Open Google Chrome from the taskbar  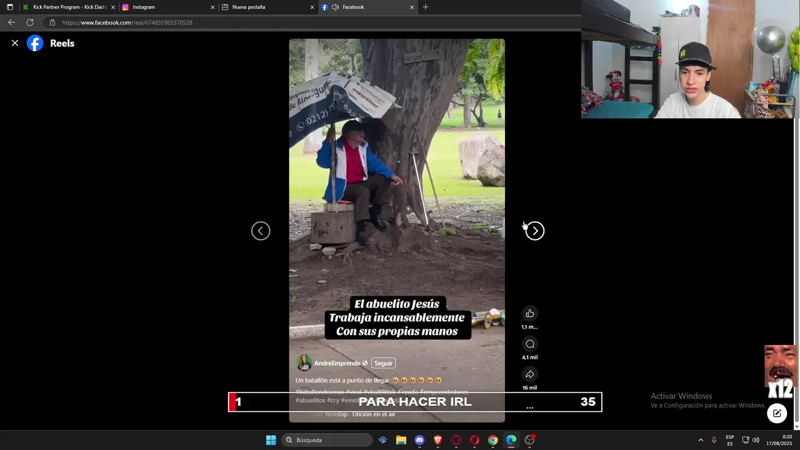492,440
